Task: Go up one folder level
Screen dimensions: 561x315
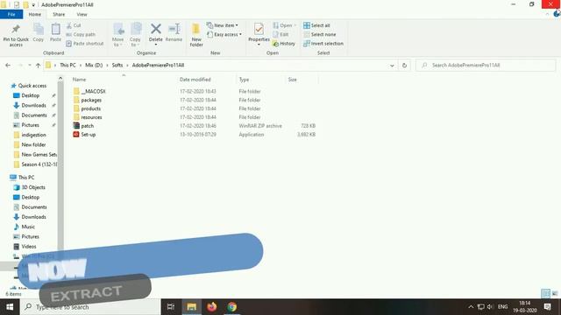Action: 38,65
